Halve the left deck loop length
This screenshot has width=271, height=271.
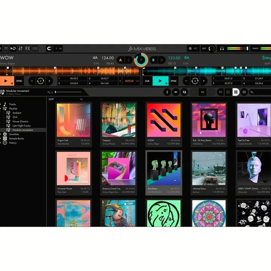[x=32, y=81]
